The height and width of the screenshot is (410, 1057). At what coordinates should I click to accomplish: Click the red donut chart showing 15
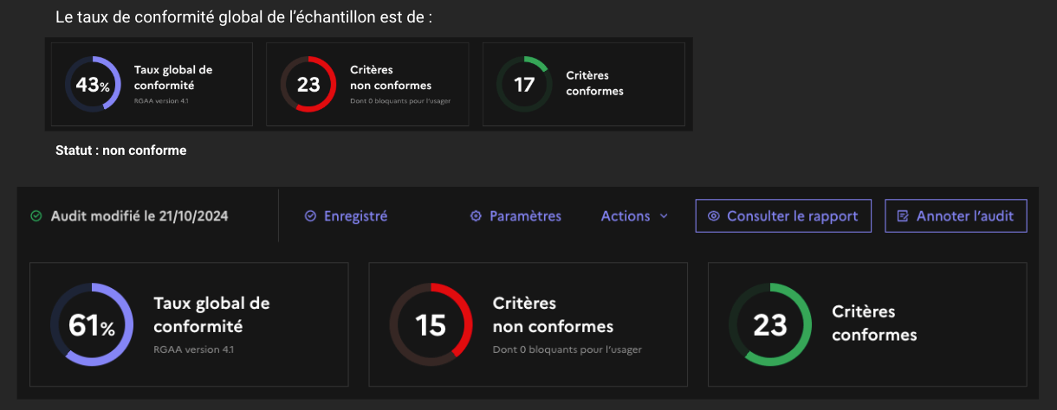pyautogui.click(x=431, y=324)
